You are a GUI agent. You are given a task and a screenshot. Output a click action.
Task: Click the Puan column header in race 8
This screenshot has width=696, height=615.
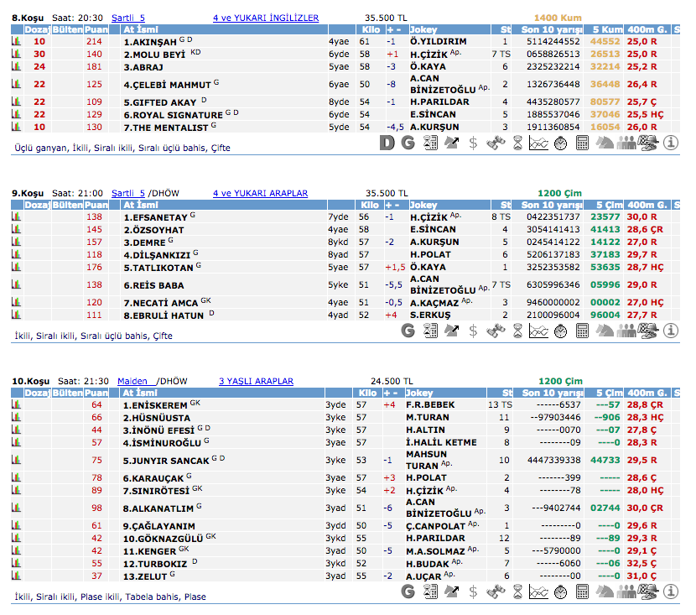click(x=96, y=29)
